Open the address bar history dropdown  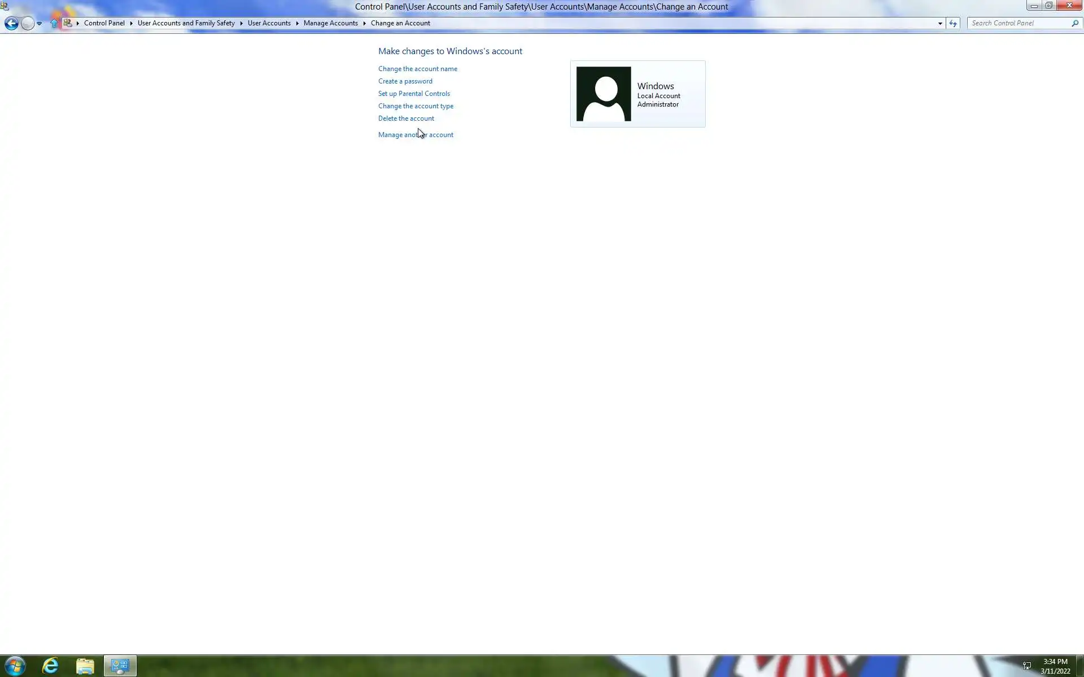pos(940,23)
